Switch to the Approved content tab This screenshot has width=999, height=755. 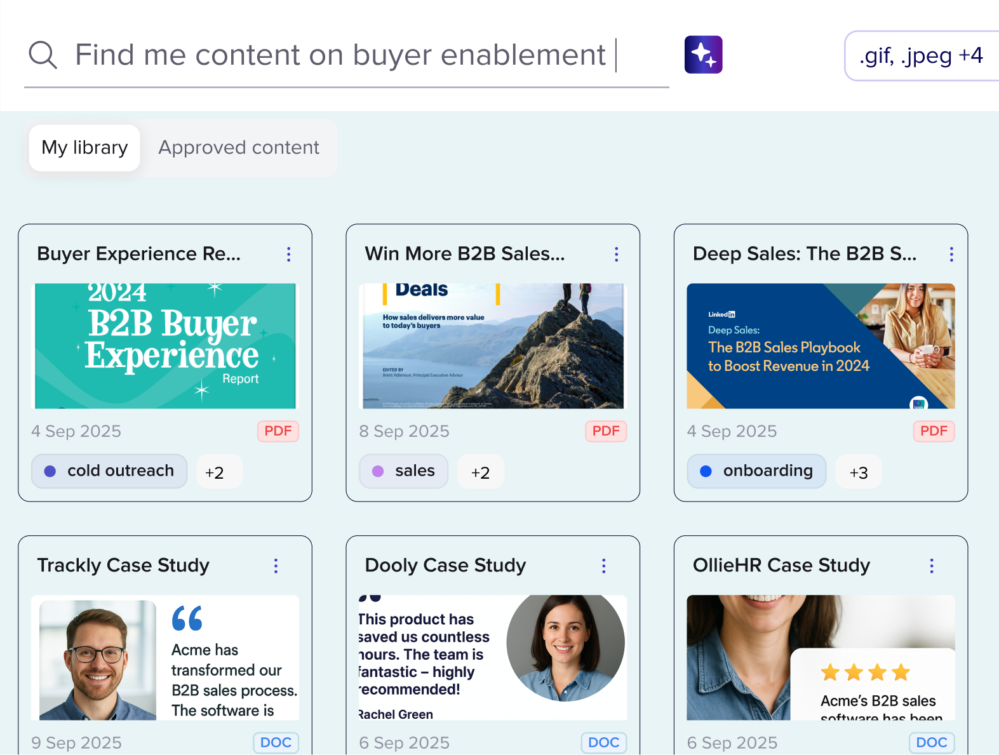(239, 148)
